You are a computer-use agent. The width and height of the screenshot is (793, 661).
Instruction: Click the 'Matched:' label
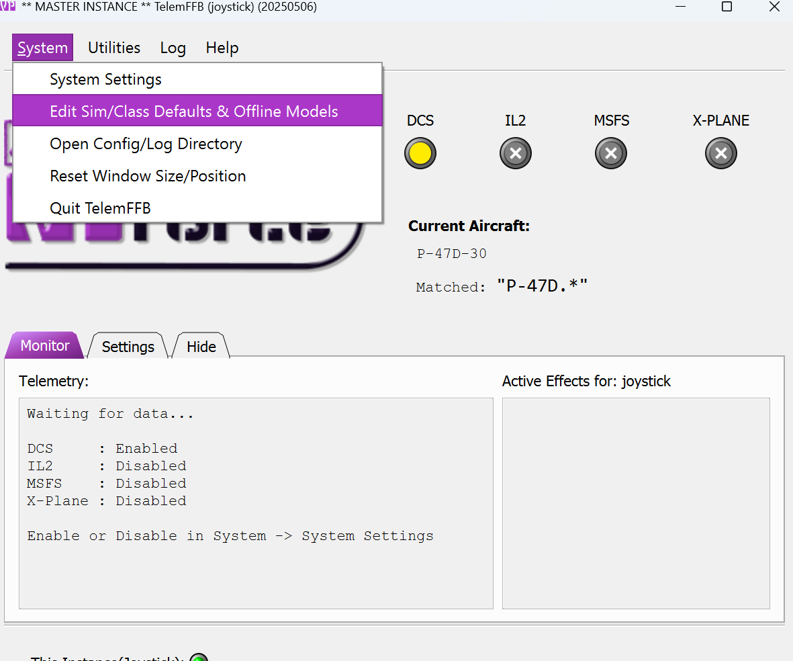click(451, 287)
